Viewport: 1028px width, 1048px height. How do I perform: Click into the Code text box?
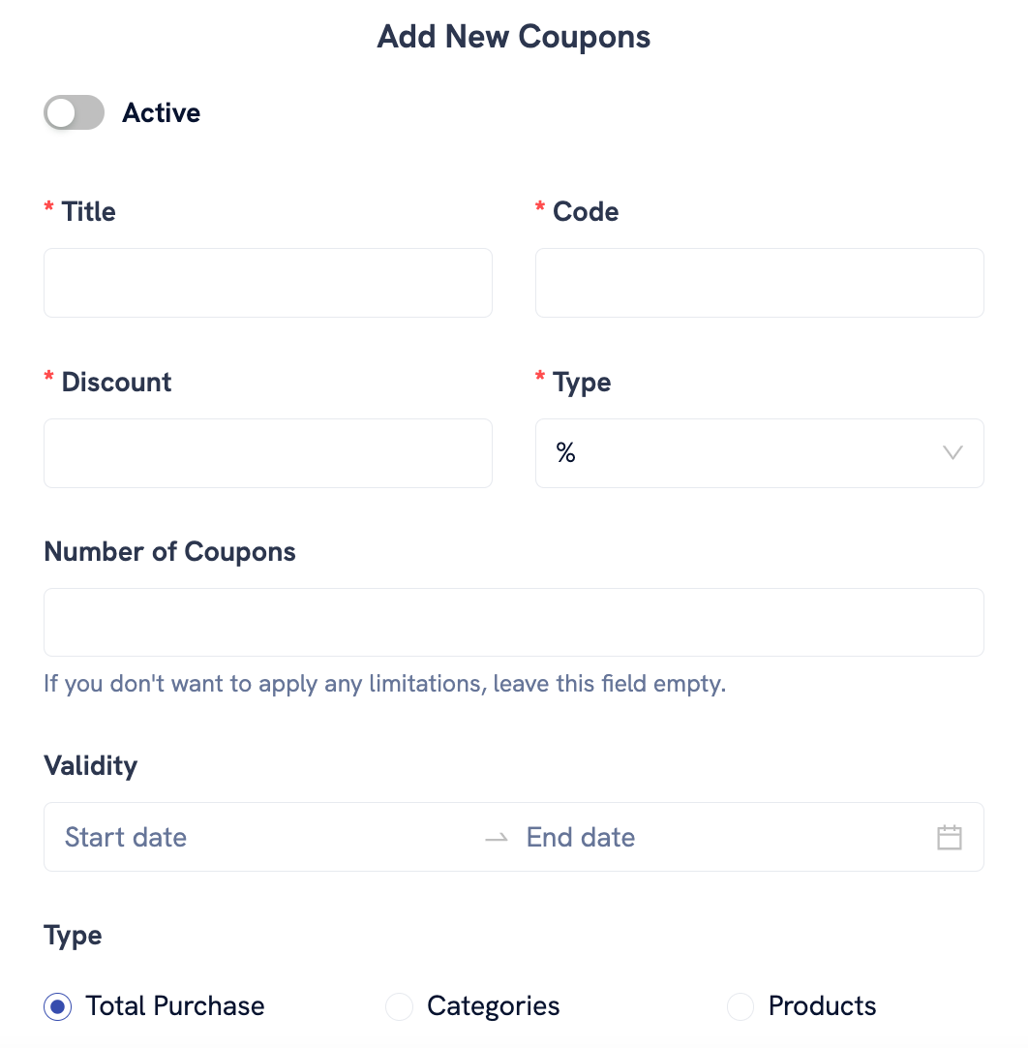point(760,283)
